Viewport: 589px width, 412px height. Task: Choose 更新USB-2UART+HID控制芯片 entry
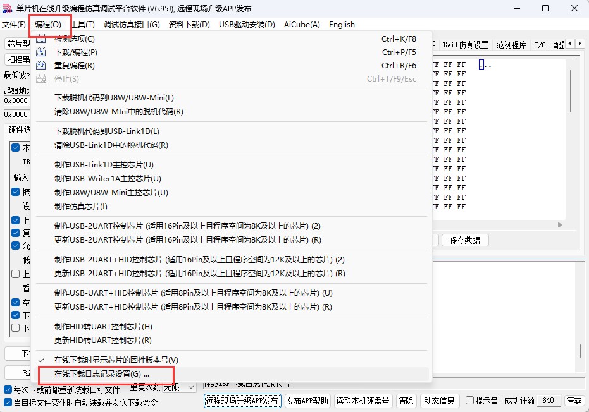point(232,273)
